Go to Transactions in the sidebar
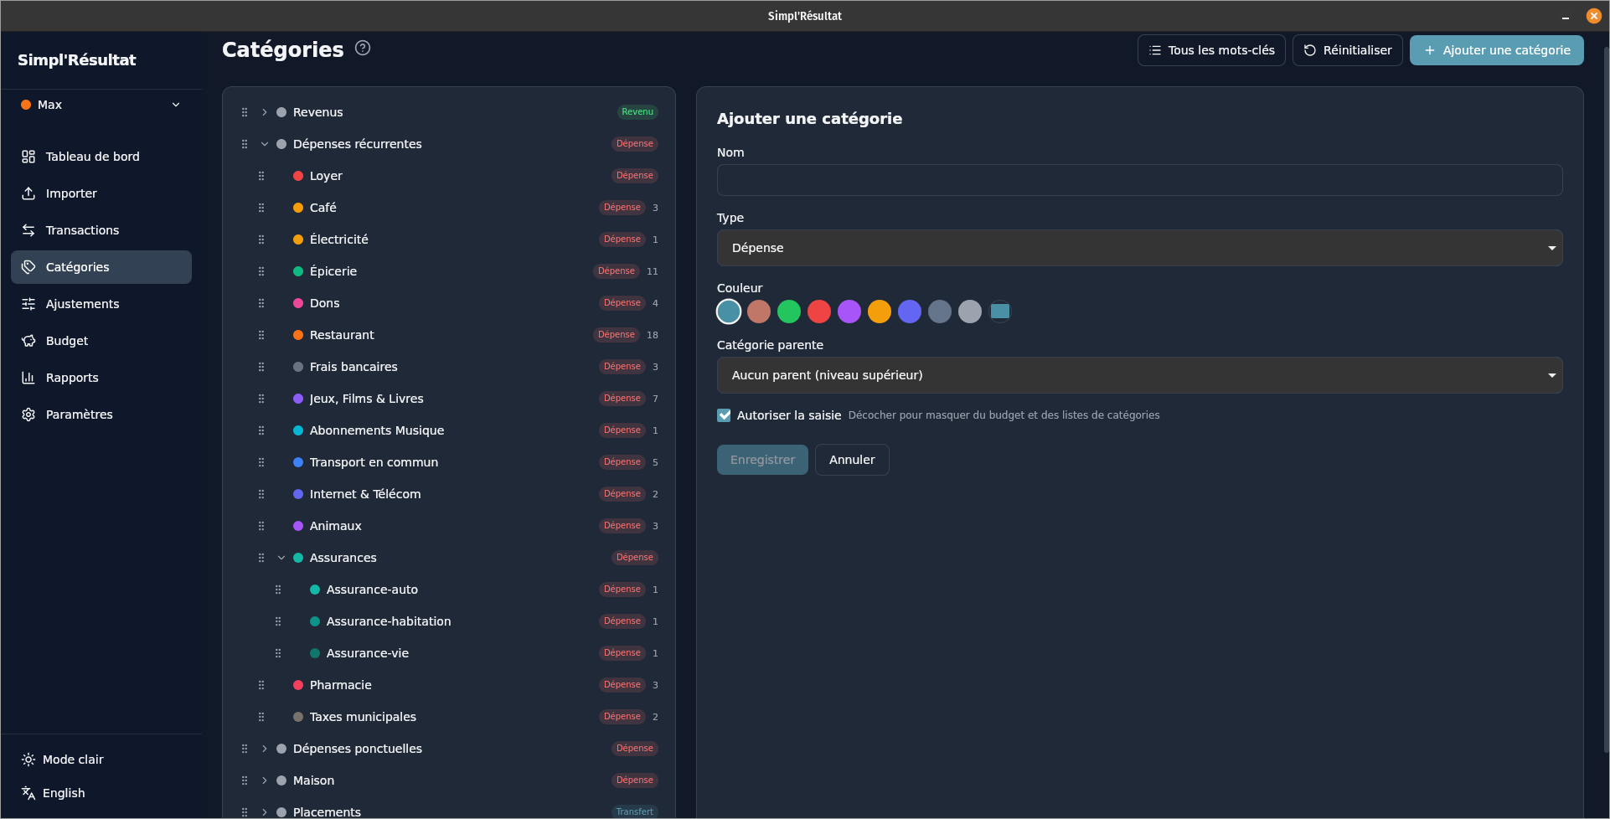The image size is (1610, 819). point(82,230)
